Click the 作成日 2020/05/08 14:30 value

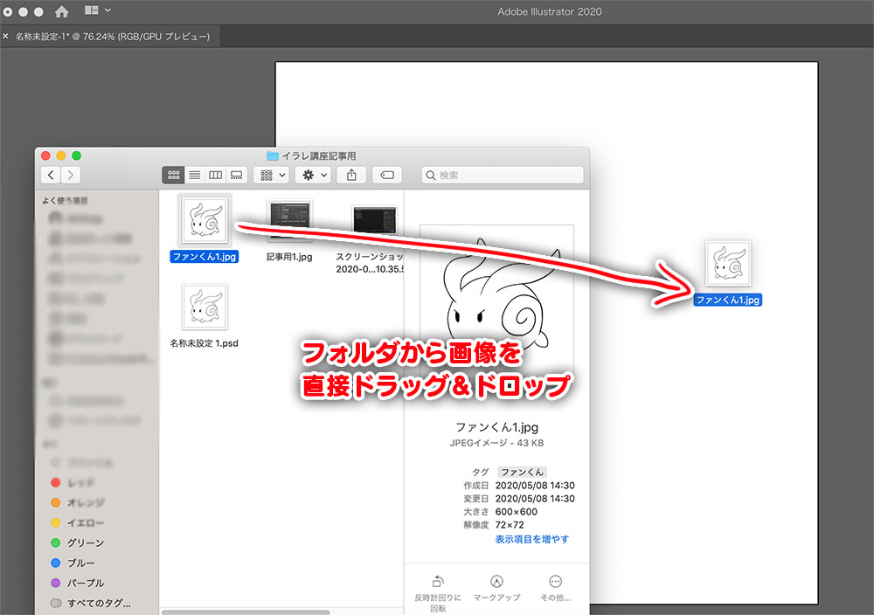(x=535, y=485)
